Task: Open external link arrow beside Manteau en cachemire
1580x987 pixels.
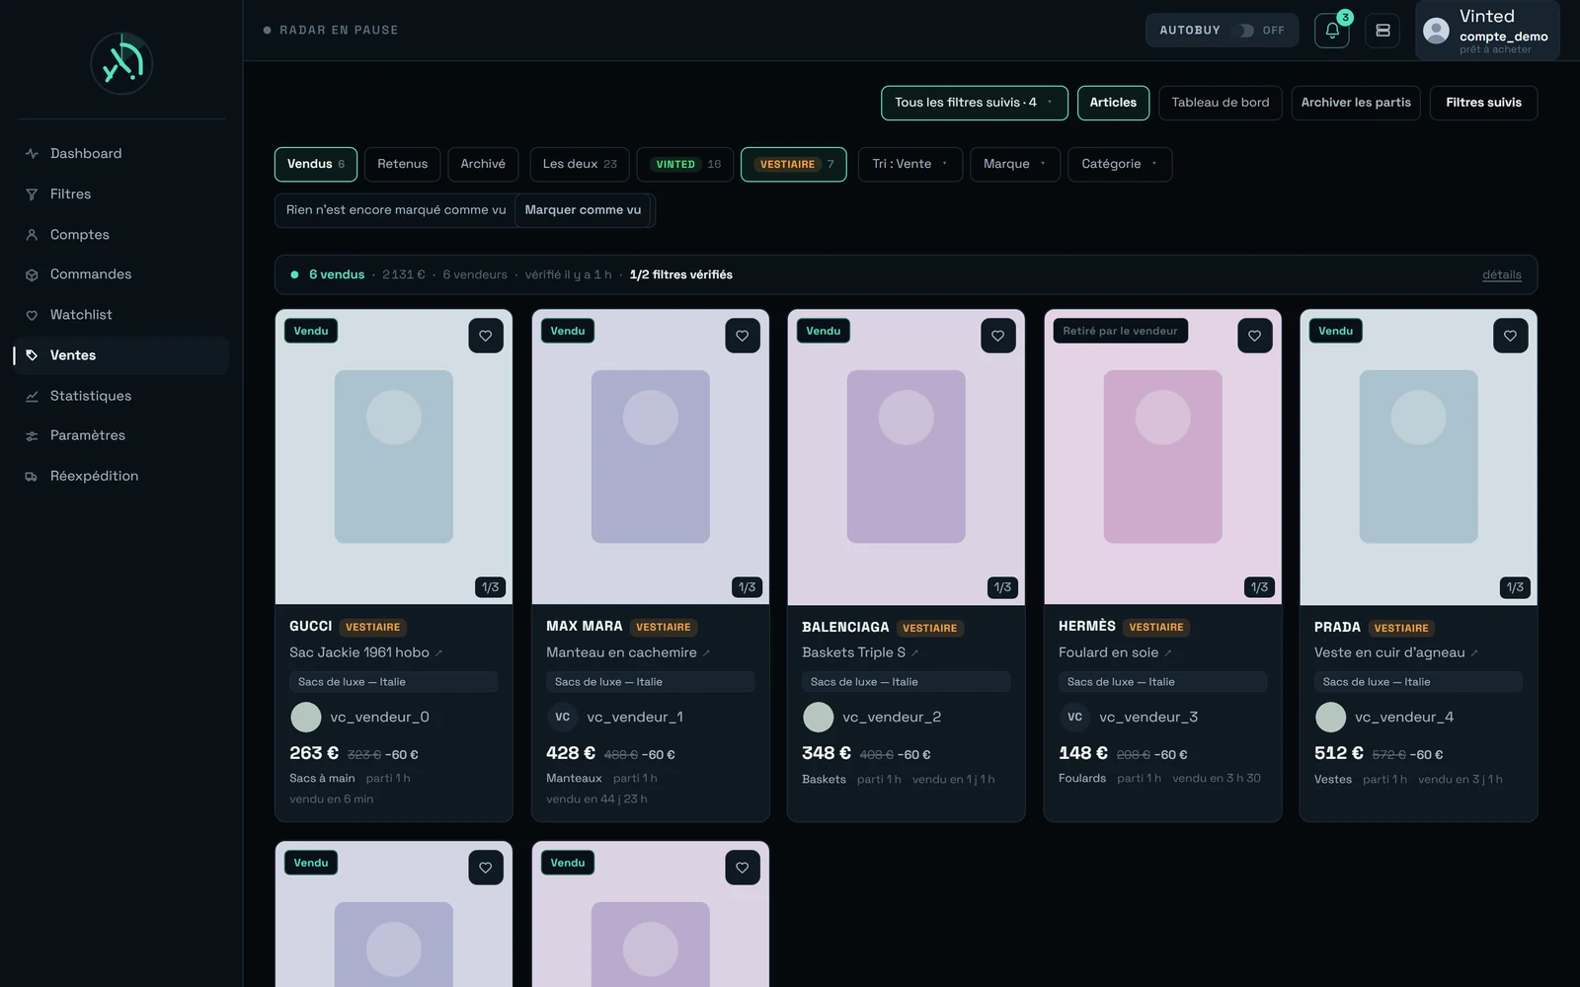Action: tap(707, 653)
